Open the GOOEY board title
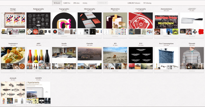Viewport: 205px width, 107px height. tap(39, 78)
